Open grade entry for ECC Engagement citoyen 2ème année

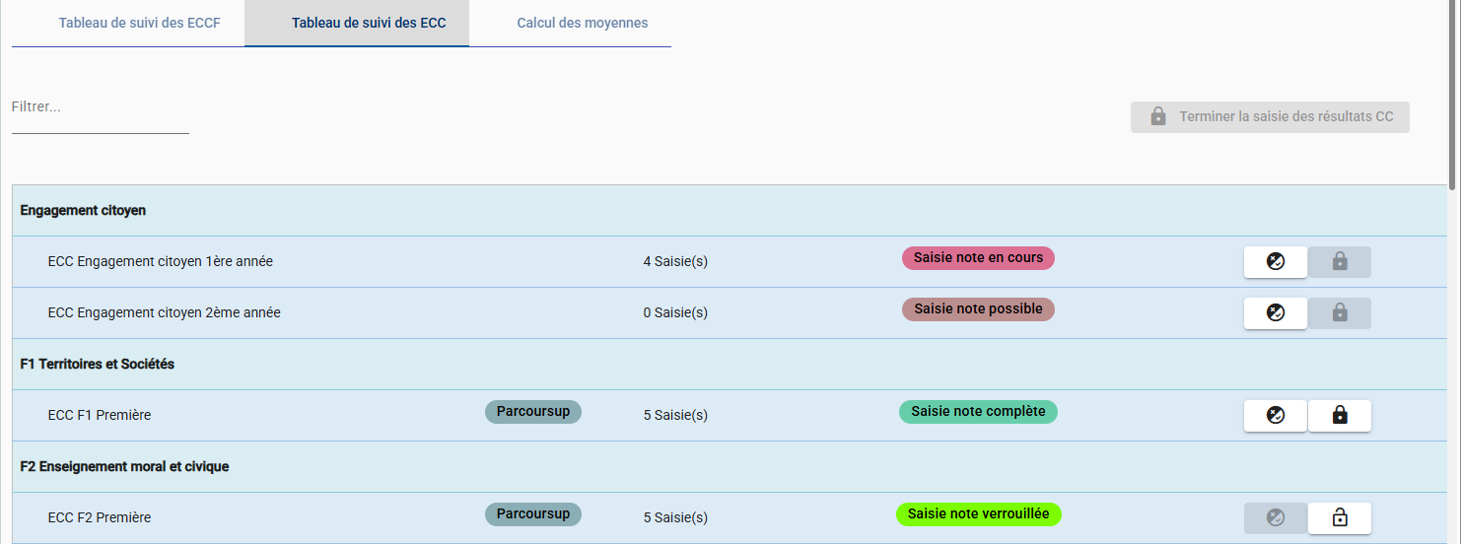(x=1276, y=313)
